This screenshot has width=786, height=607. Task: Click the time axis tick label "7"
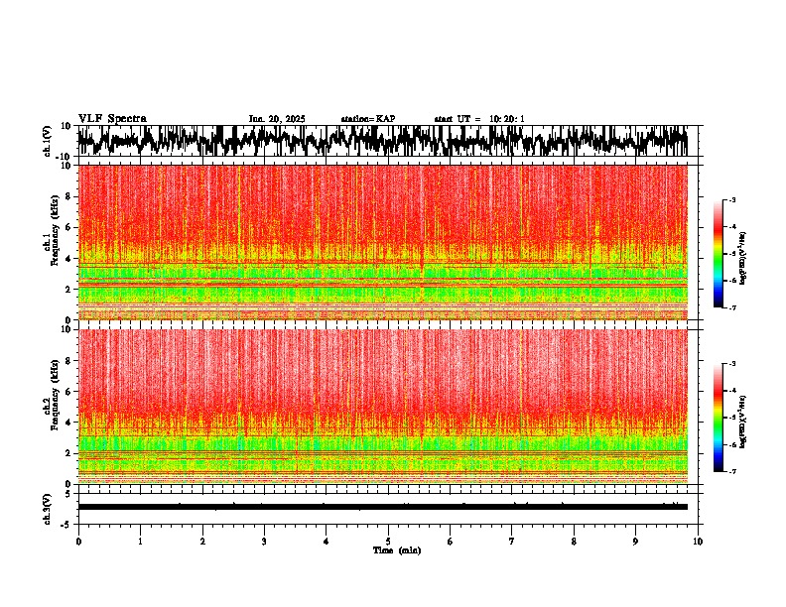[512, 542]
